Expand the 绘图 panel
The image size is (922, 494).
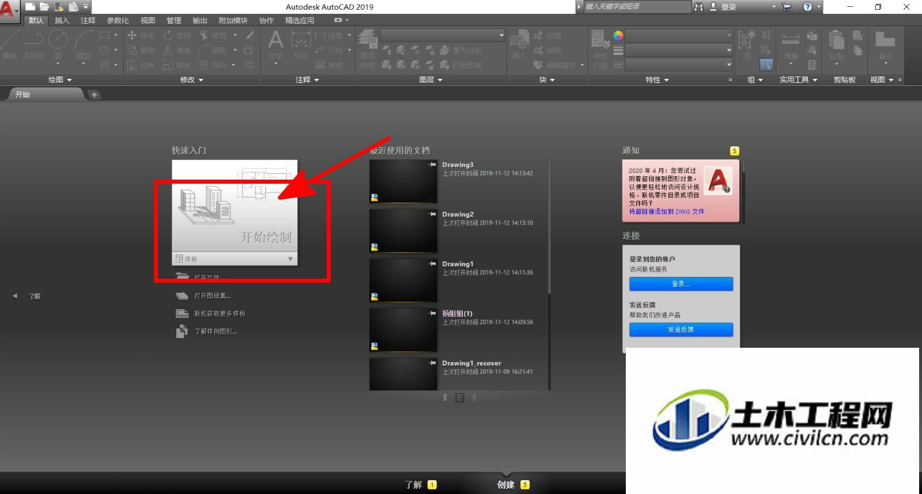coord(60,79)
